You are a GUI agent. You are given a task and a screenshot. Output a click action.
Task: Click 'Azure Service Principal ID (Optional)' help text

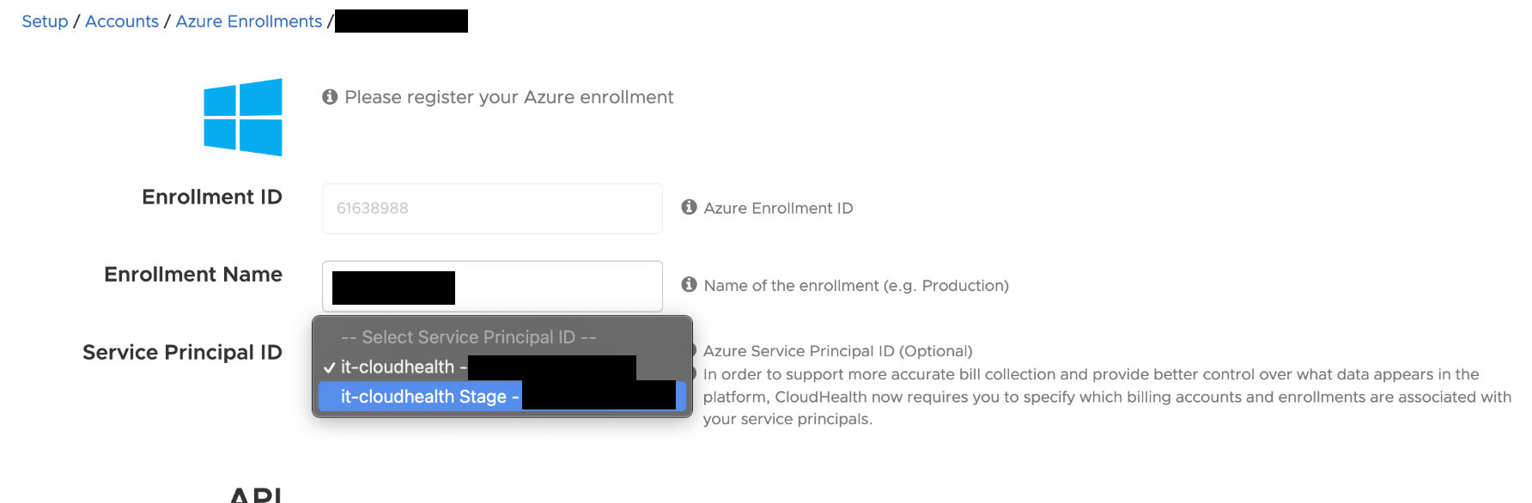(x=837, y=351)
